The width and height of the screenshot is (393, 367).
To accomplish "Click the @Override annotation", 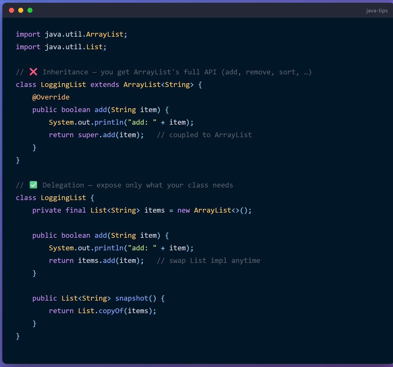I will coord(51,97).
